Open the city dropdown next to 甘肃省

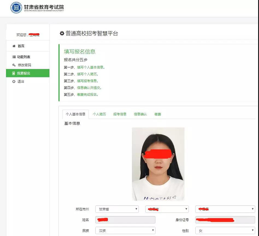167,209
